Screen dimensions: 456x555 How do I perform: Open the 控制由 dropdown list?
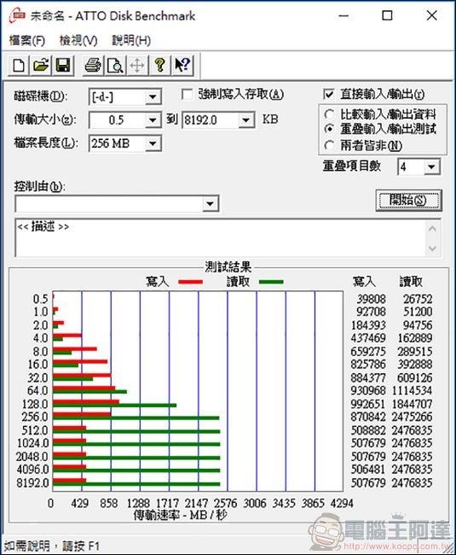[x=211, y=204]
